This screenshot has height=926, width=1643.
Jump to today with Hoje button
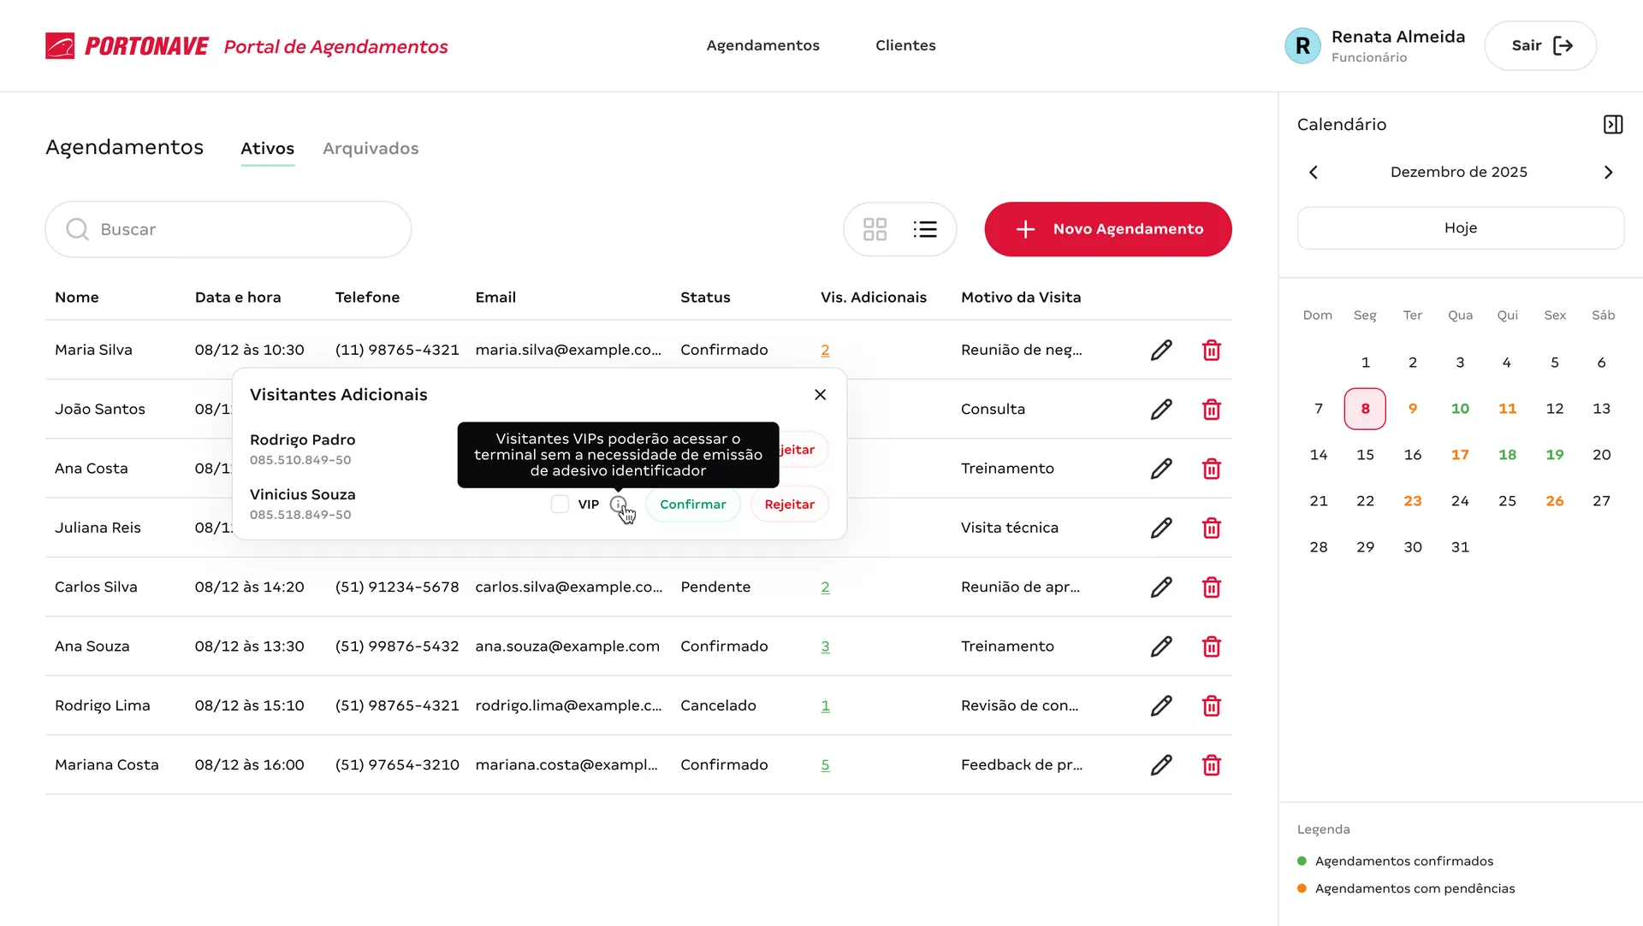click(1461, 228)
